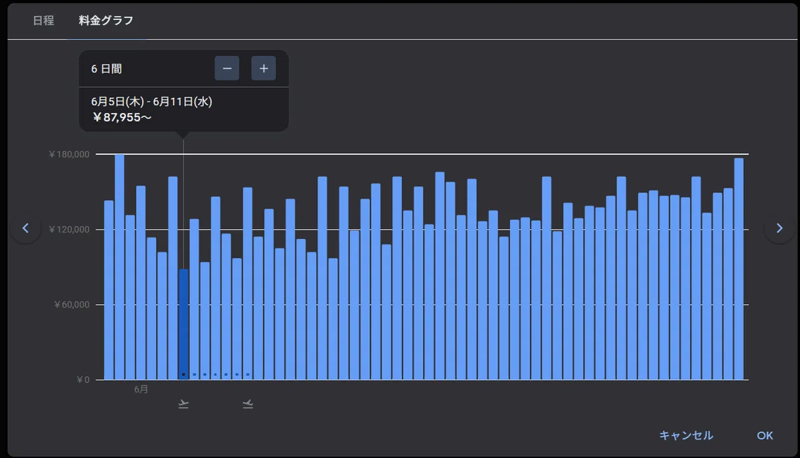Click the landing plane icon below graph
Viewport: 800px width, 458px height.
[x=248, y=403]
